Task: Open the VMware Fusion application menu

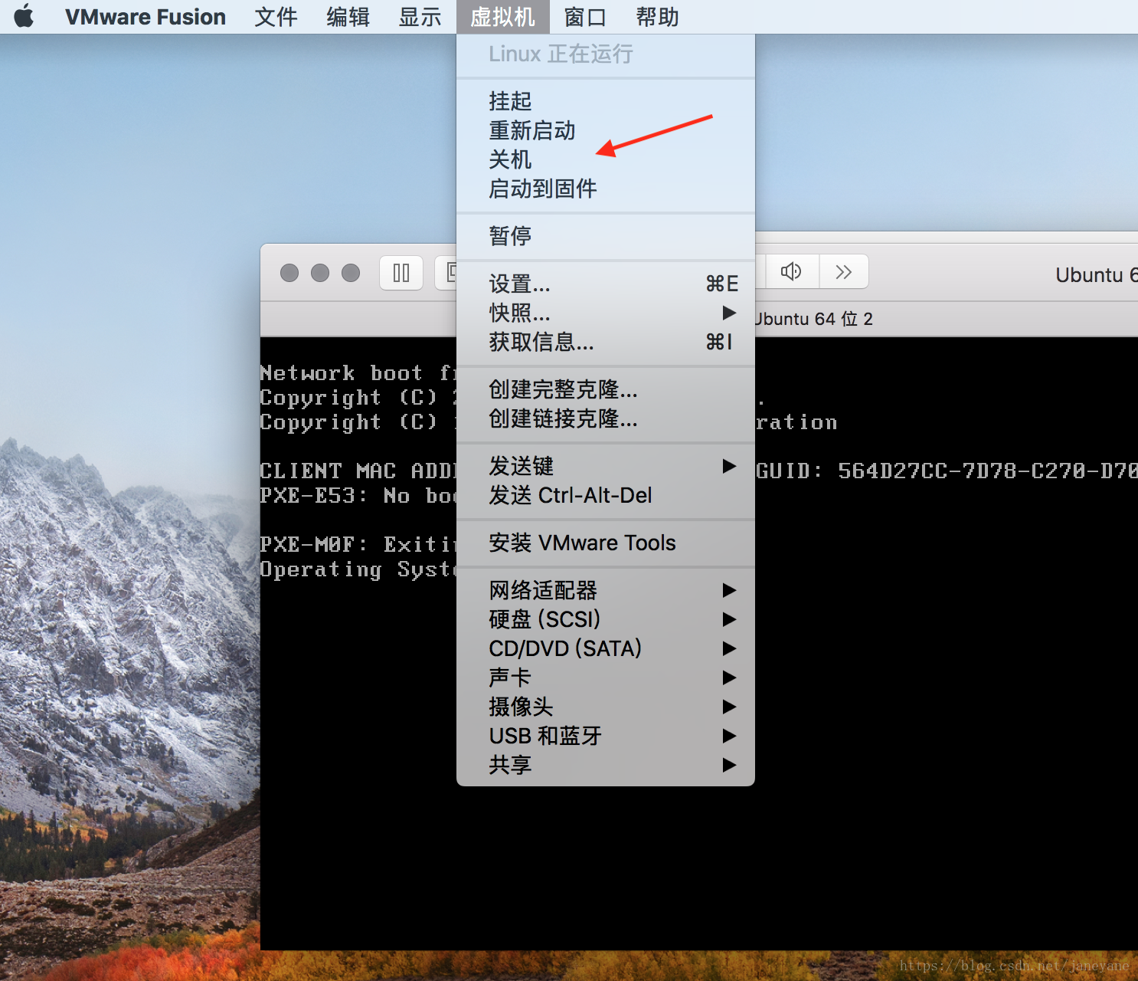Action: [146, 17]
